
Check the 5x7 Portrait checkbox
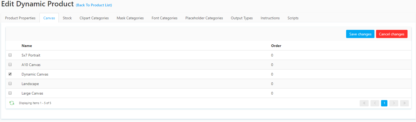10,55
